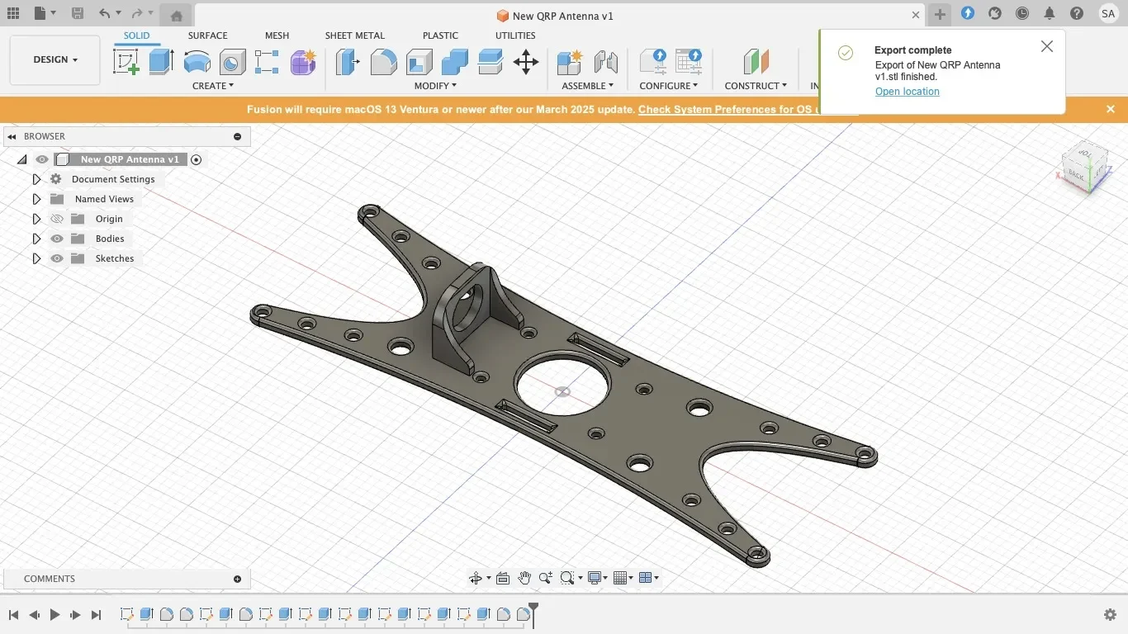The height and width of the screenshot is (634, 1128).
Task: Open the Viewports layout dropdown
Action: [649, 578]
